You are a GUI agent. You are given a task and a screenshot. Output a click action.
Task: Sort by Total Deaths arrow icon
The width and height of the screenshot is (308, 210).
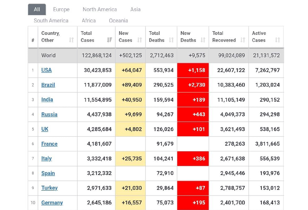[171, 40]
